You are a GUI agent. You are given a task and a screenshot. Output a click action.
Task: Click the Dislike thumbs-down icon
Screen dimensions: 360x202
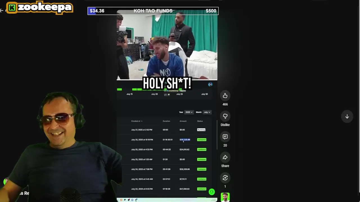[x=225, y=116]
